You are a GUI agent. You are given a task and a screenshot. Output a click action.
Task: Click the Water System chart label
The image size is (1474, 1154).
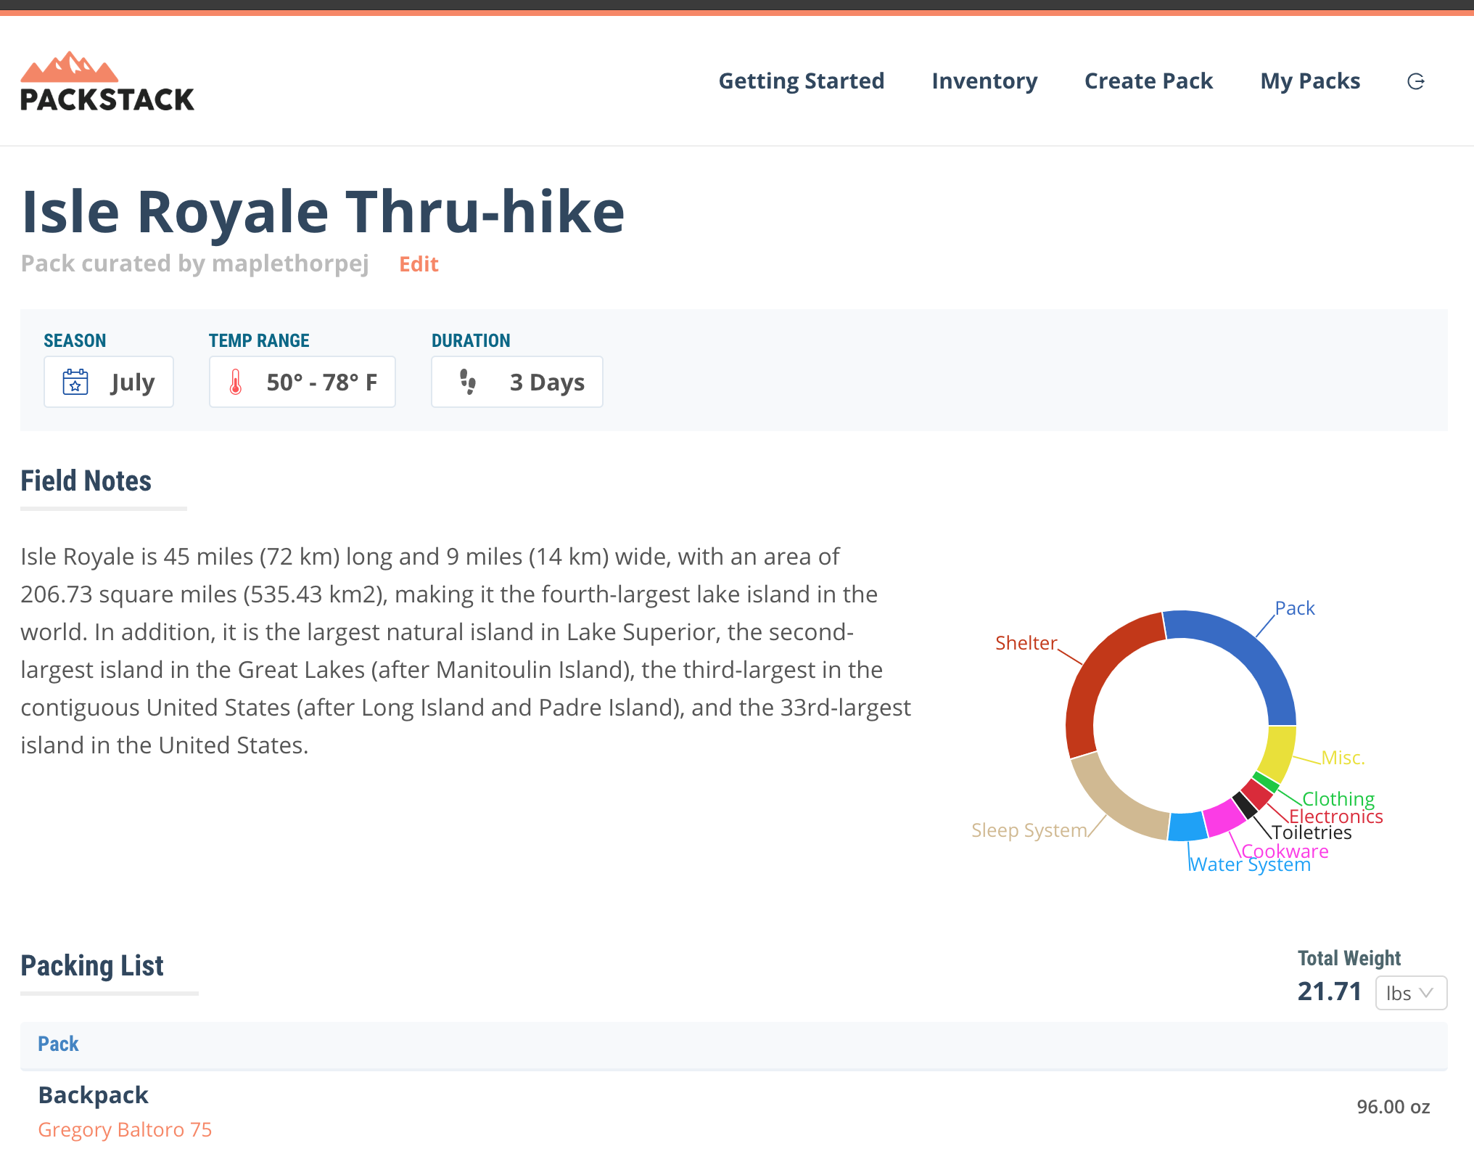tap(1249, 864)
